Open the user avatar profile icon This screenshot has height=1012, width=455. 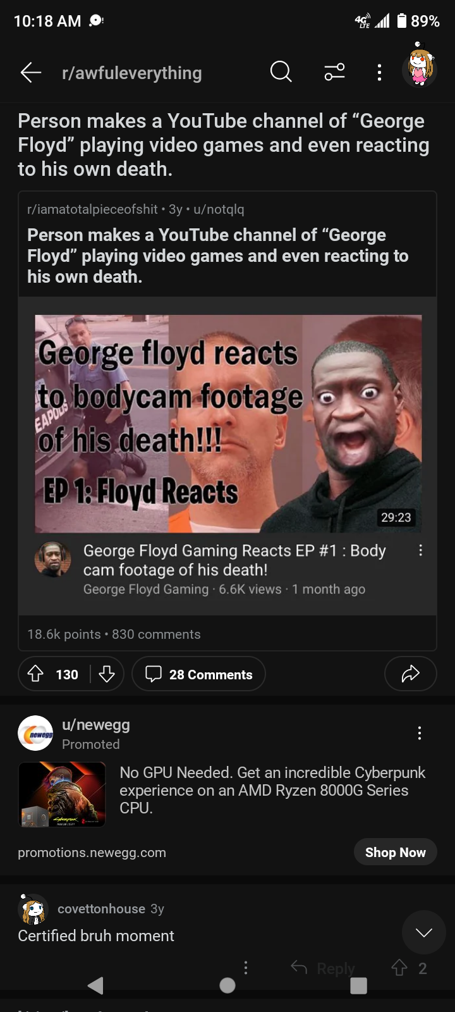[x=419, y=68]
